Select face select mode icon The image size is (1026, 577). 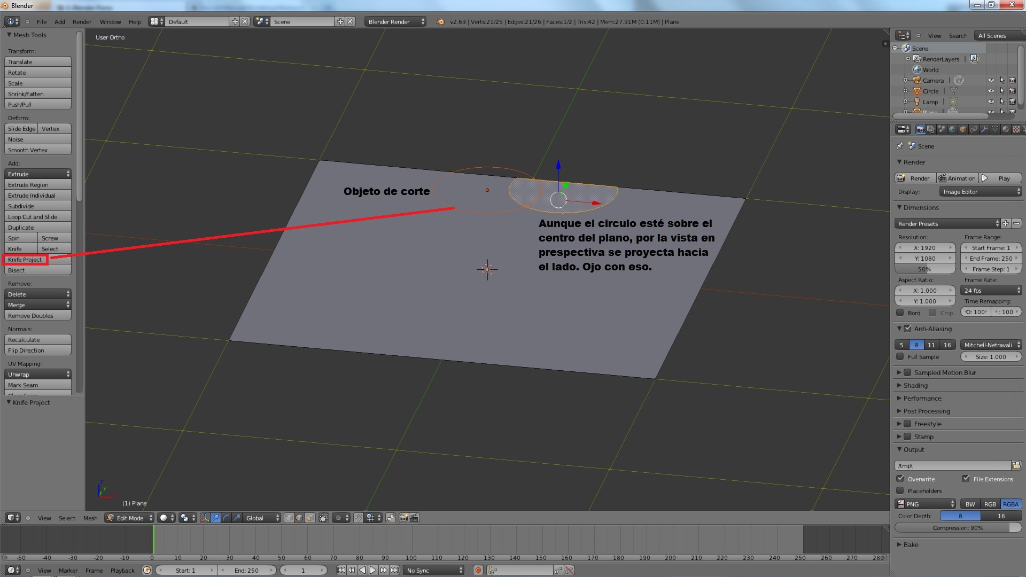click(x=310, y=518)
